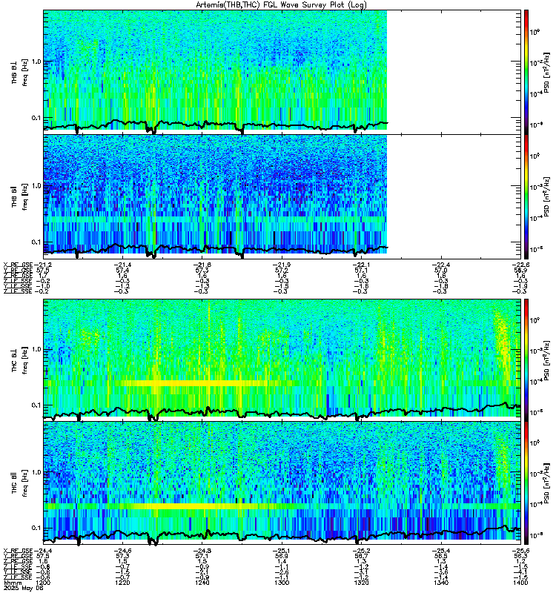Click the 1.0 Hz tick of THB B⊥ panel
The width and height of the screenshot is (556, 593).
pos(36,62)
